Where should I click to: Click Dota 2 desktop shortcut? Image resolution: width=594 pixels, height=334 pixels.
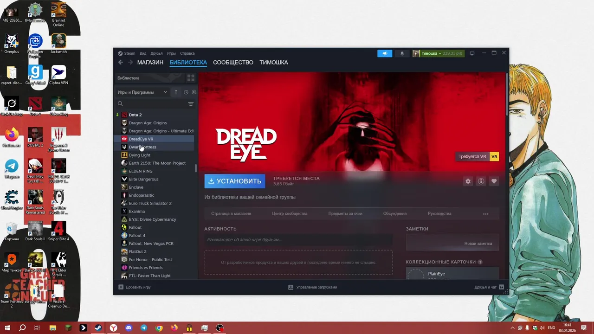coord(35,107)
